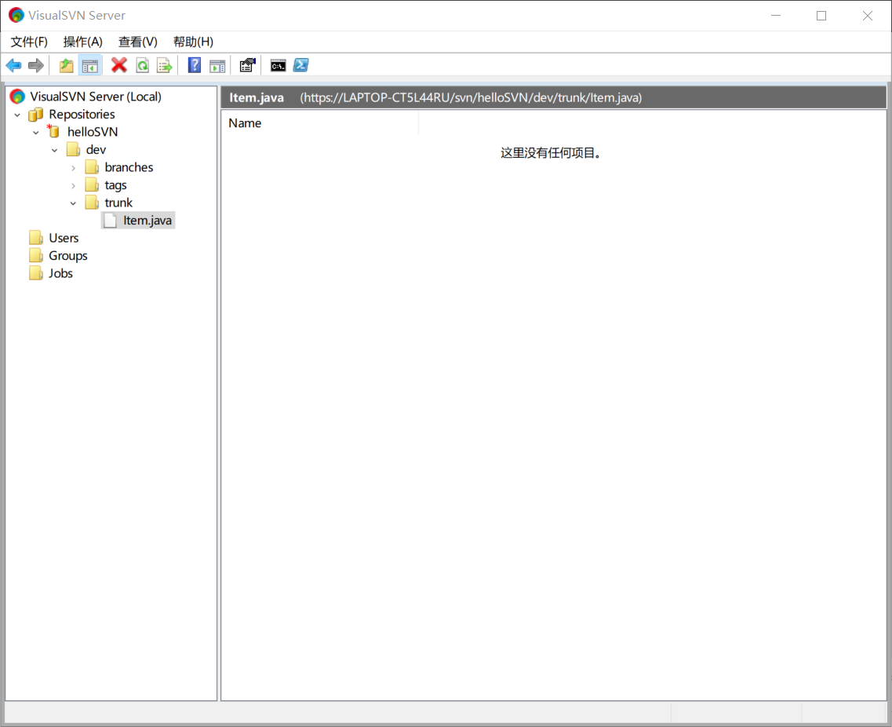The width and height of the screenshot is (892, 727).
Task: Select the Groups node
Action: [68, 256]
